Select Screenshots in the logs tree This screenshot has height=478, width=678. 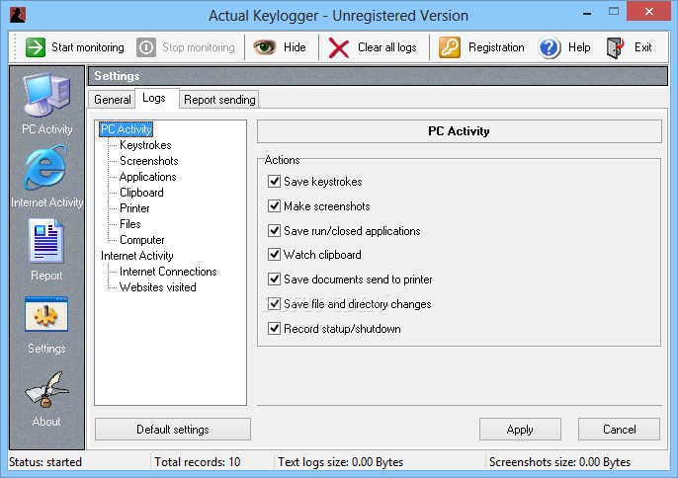pos(148,161)
